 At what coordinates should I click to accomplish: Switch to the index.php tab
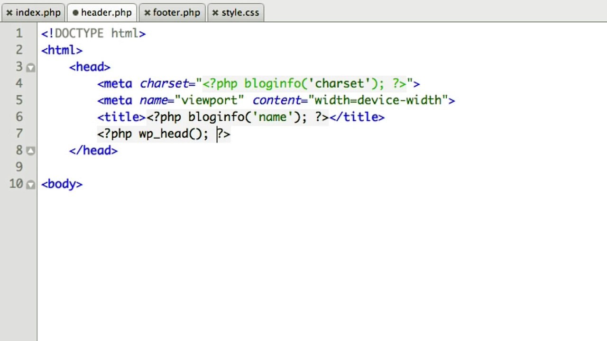point(33,13)
